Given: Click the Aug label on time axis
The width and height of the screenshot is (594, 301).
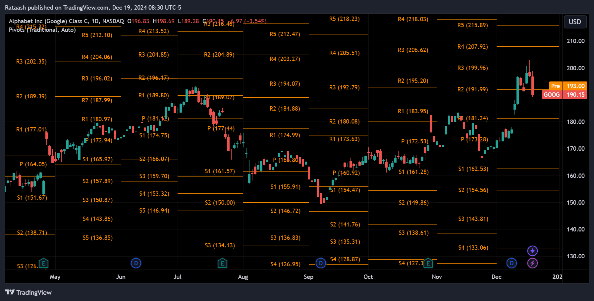Looking at the screenshot, I should (243, 277).
